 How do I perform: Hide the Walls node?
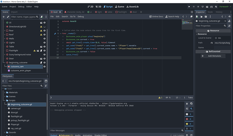(x=45, y=39)
